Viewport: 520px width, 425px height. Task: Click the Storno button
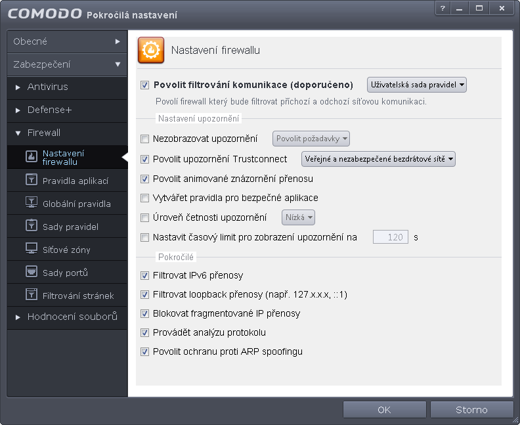tap(471, 410)
